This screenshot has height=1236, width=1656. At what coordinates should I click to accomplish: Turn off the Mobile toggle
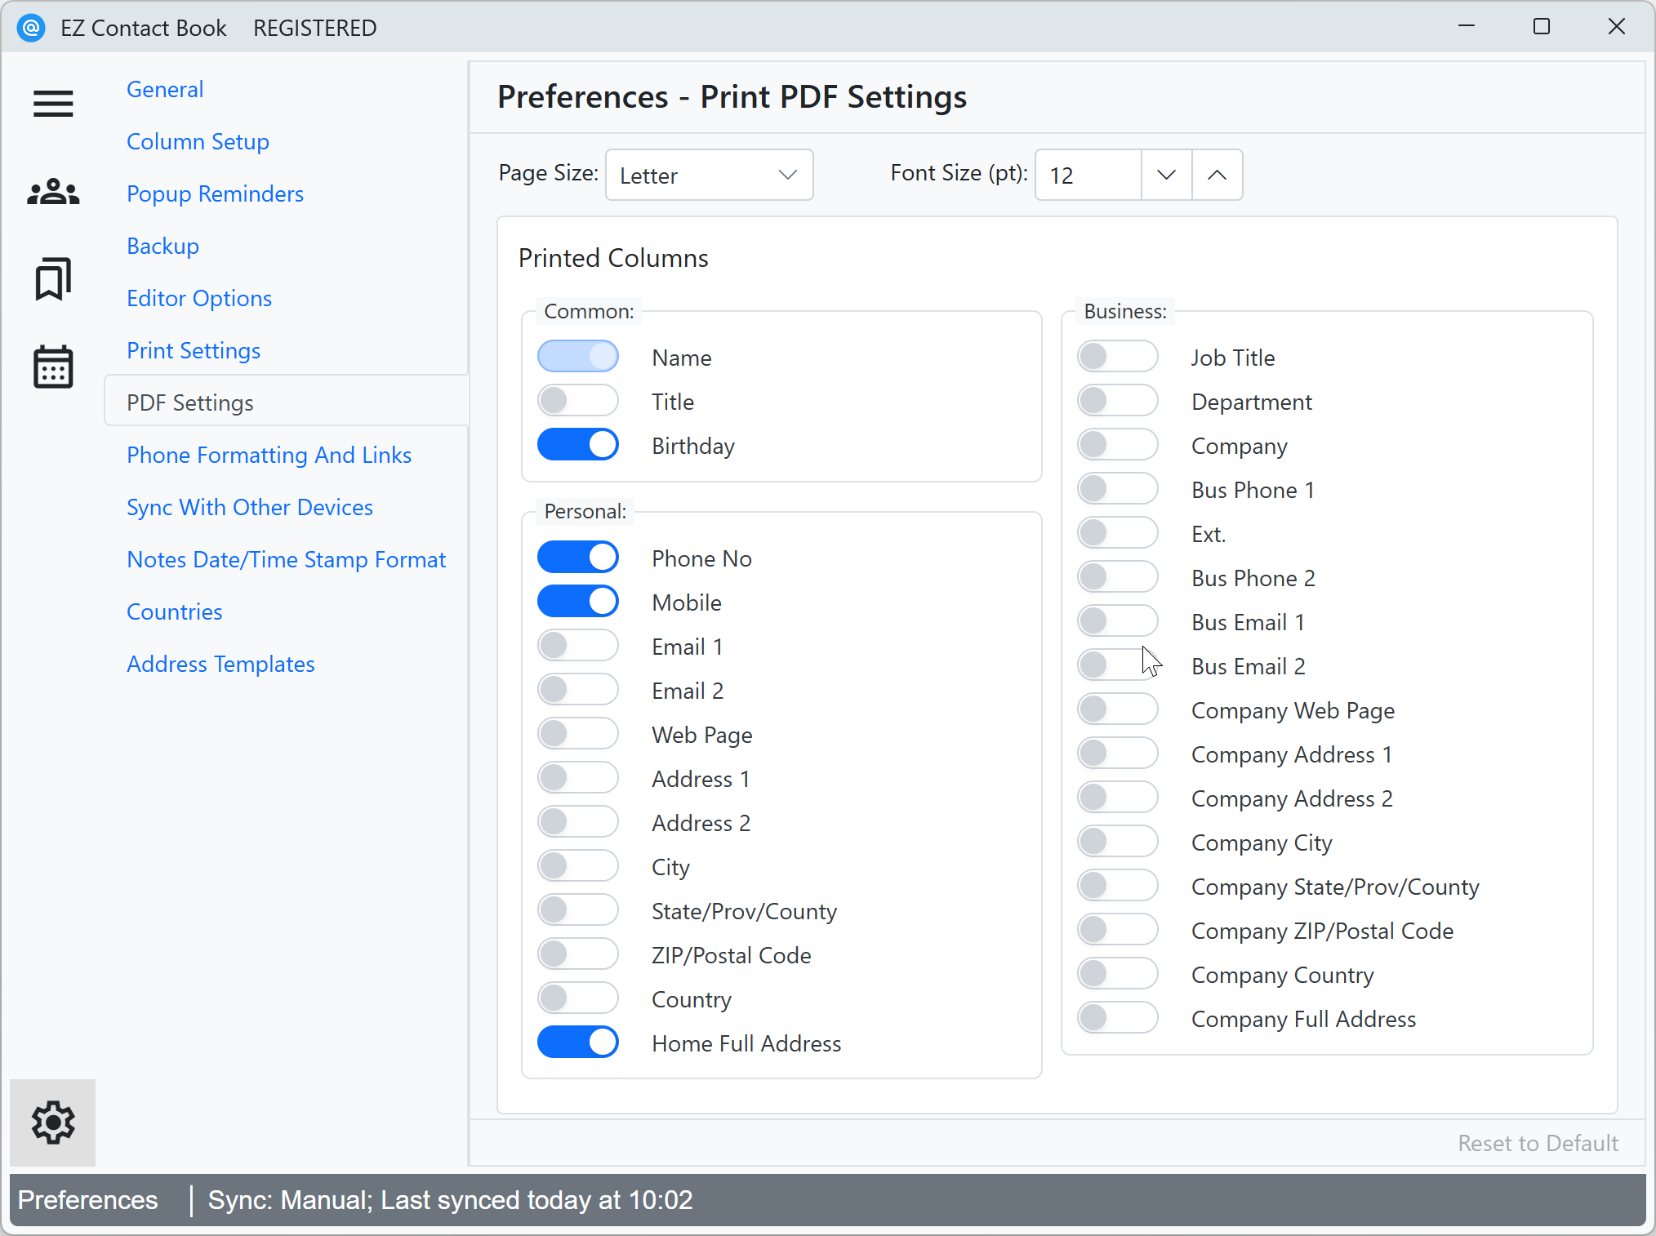[578, 601]
